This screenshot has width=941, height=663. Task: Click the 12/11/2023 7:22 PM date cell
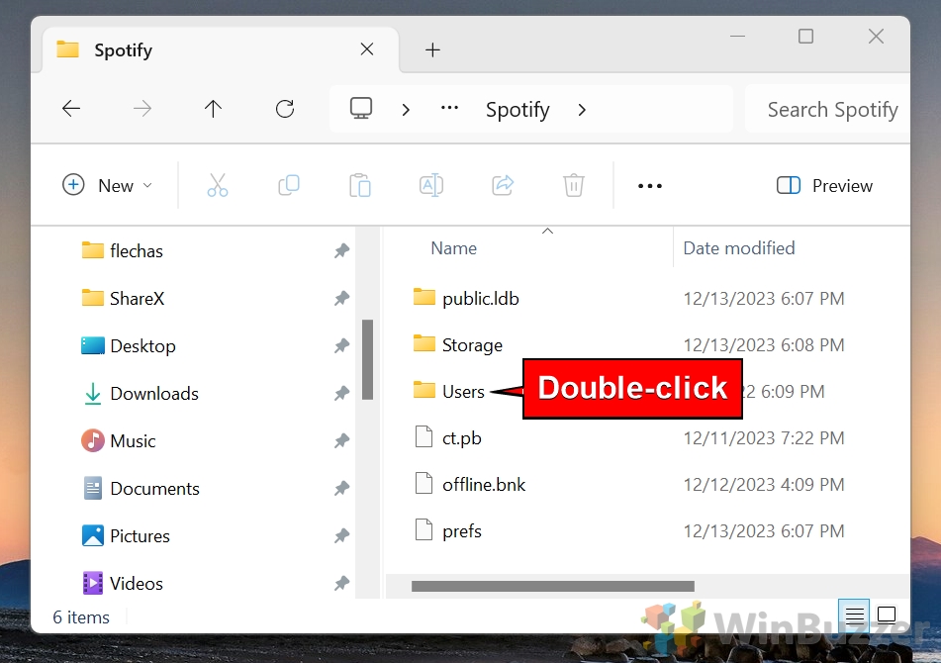coord(763,438)
